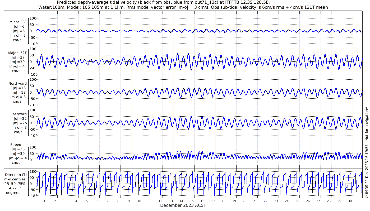Screen dimensions: 370x211
Task: Select '|m-o|= 3' beside the Northward panel
Action: click(x=18, y=97)
